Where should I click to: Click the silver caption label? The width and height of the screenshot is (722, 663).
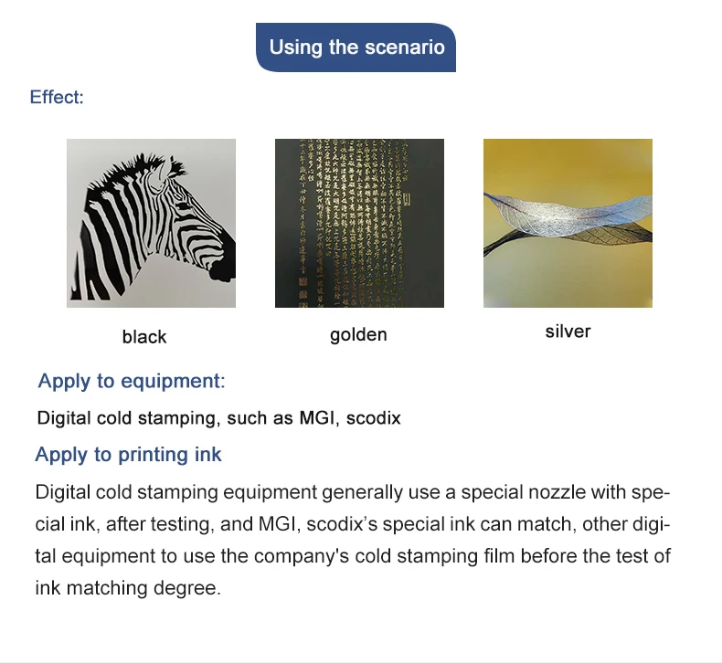pyautogui.click(x=568, y=331)
